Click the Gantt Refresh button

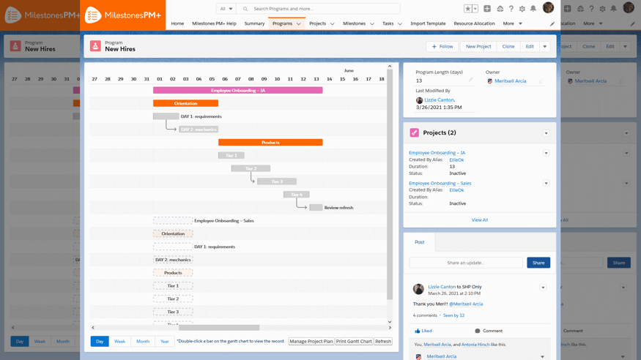point(383,341)
